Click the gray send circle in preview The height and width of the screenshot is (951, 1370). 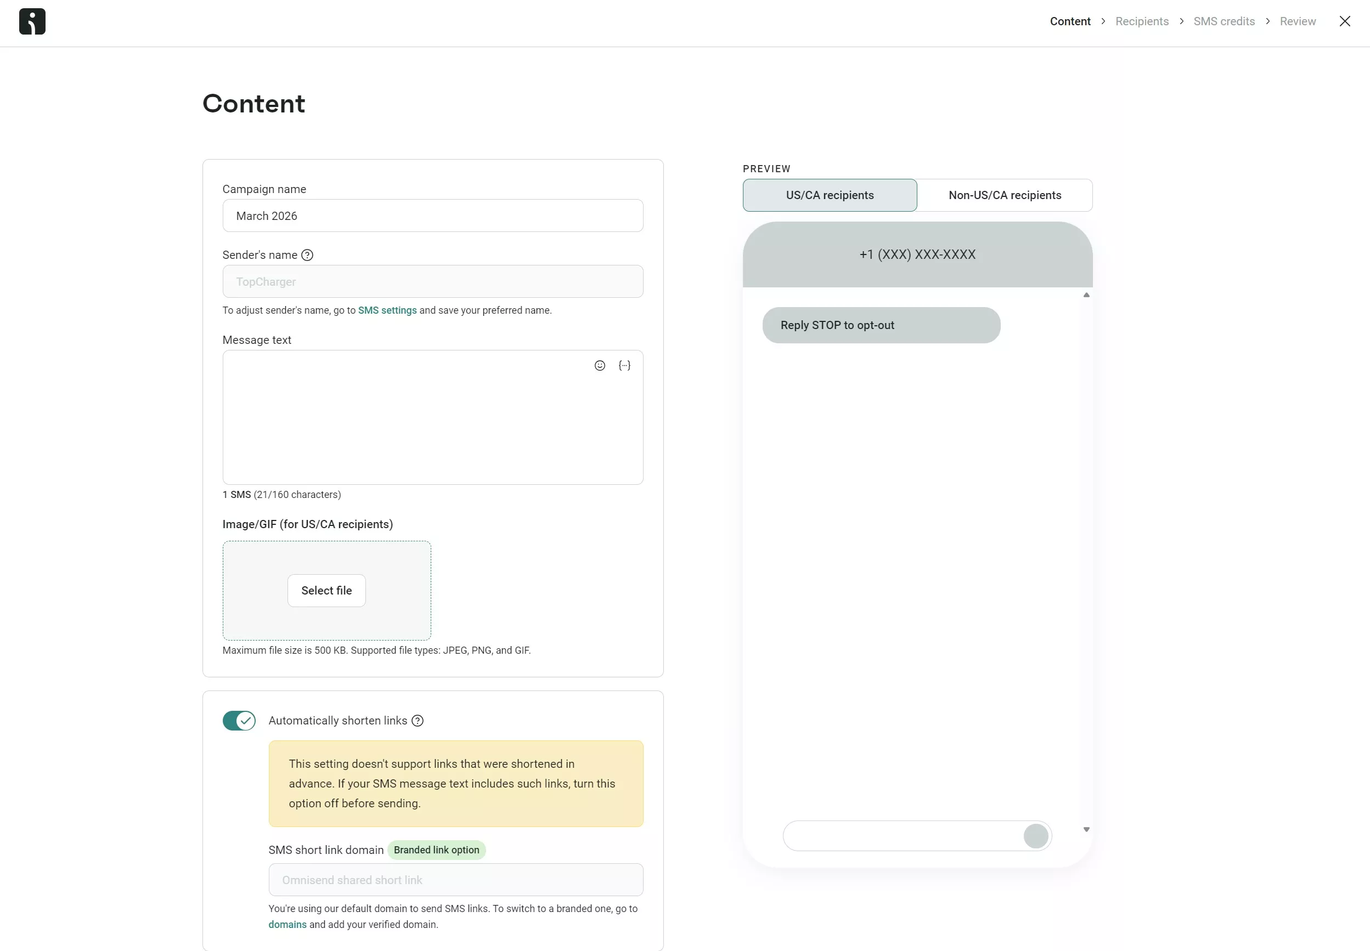coord(1035,836)
